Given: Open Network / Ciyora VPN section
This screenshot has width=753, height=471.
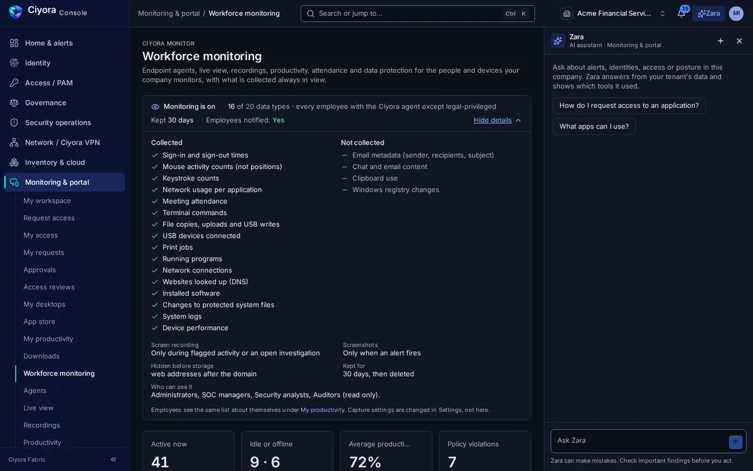Looking at the screenshot, I should click(x=65, y=143).
